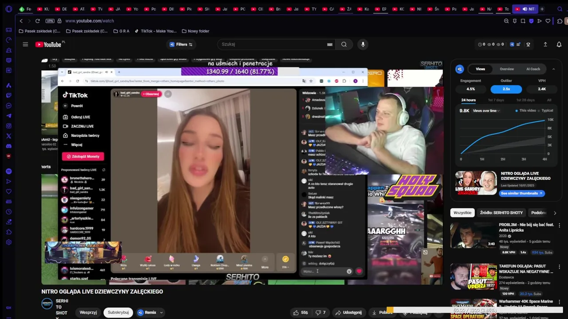Click the Pobierz download button
Screen dimensions: 568x319
tap(382, 312)
